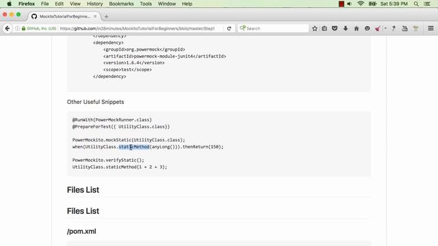Click the PowerMockito.verifyStatic(); line
438x246 pixels.
[x=108, y=160]
